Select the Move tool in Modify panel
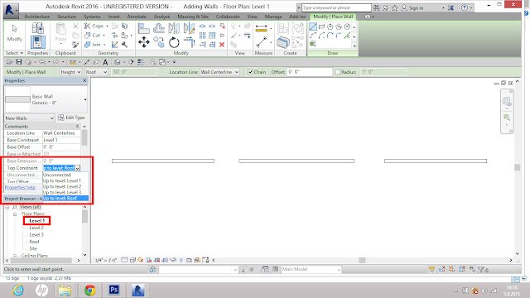The width and height of the screenshot is (530, 298). pos(144,42)
